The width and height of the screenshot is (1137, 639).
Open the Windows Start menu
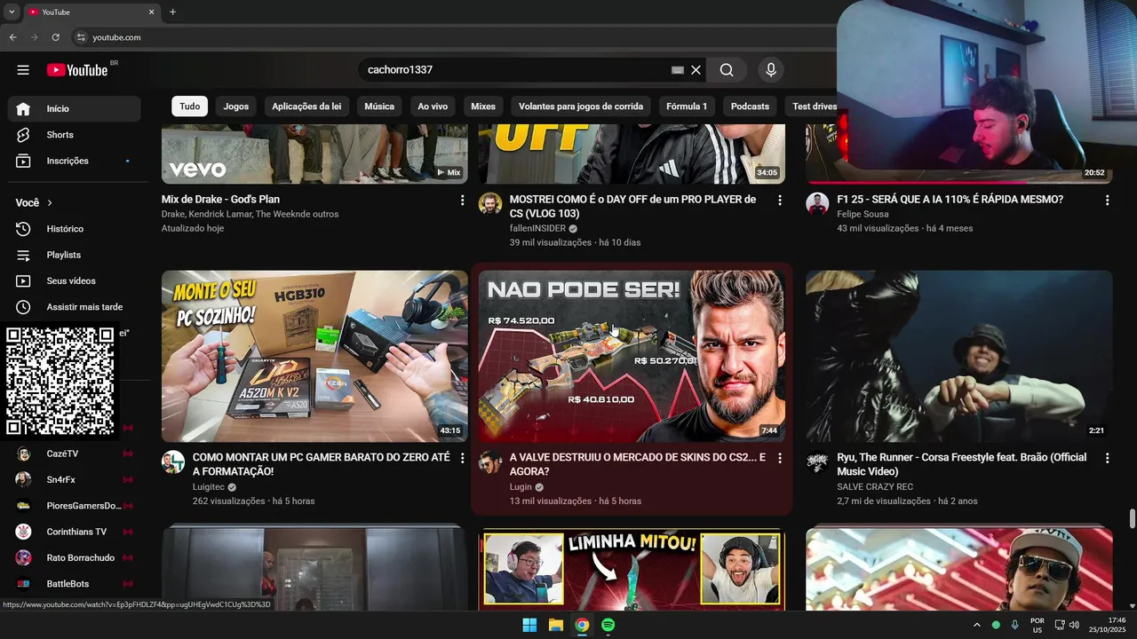pyautogui.click(x=529, y=625)
